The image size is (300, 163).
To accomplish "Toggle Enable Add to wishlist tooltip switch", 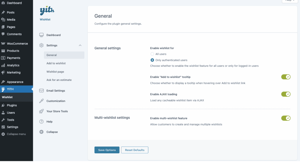I will click(x=286, y=77).
